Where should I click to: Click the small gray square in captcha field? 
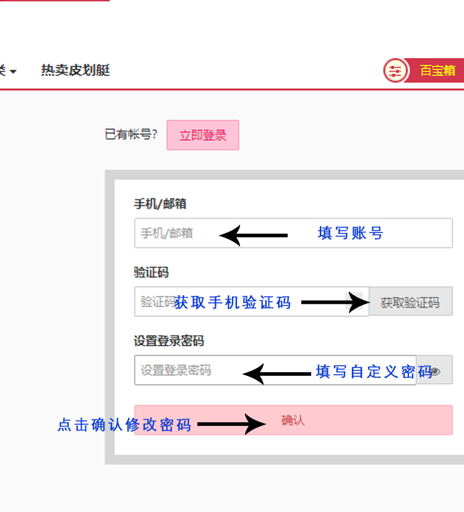[x=354, y=301]
